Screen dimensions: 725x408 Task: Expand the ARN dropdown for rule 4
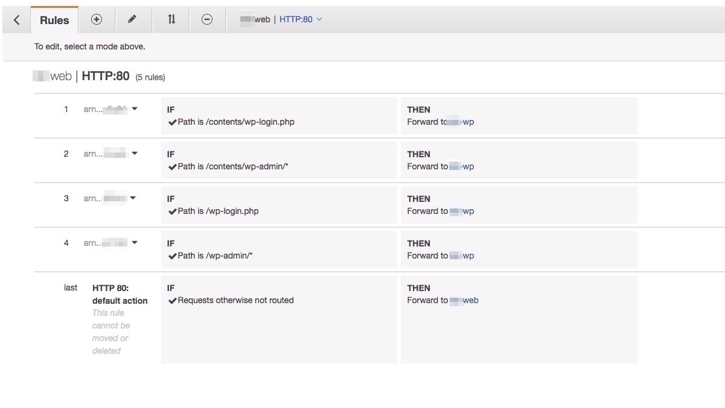click(x=135, y=243)
